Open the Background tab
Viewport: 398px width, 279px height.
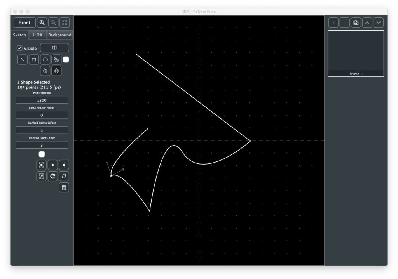pyautogui.click(x=60, y=35)
